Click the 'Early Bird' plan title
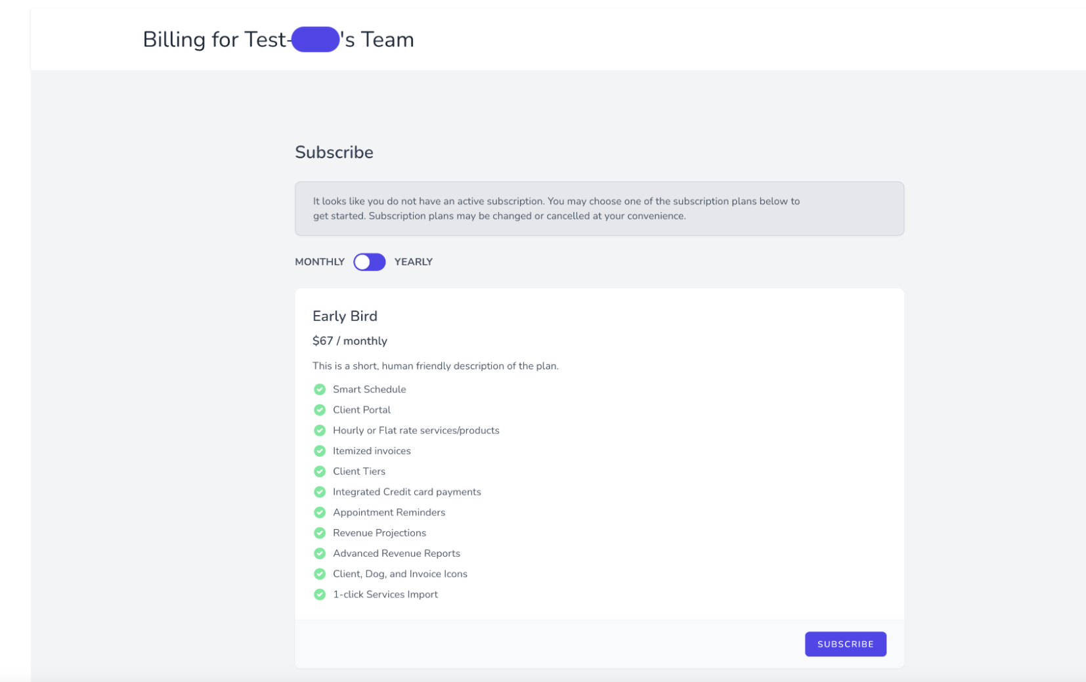The height and width of the screenshot is (682, 1086). pos(345,316)
